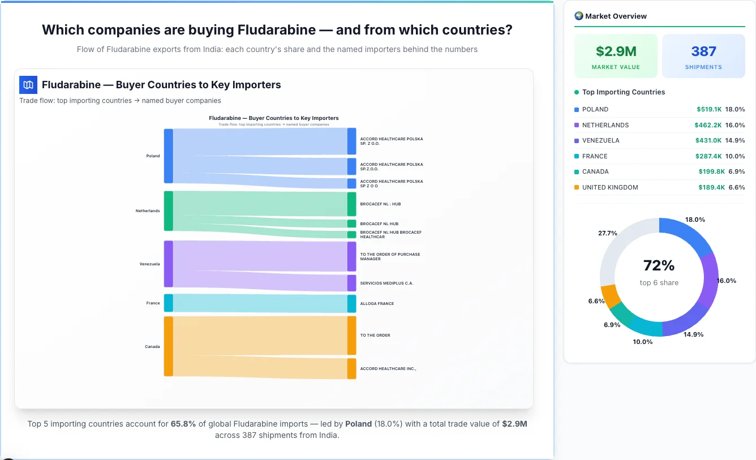Image resolution: width=756 pixels, height=460 pixels.
Task: Click Poland's blue legend swatch
Action: pos(575,109)
